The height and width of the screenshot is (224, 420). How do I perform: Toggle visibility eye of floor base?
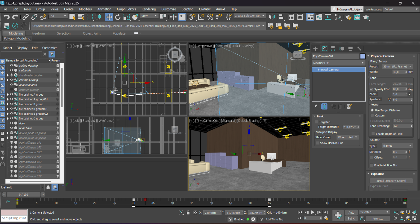tap(12, 128)
